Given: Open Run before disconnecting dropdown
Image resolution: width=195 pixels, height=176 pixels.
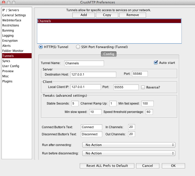Looking at the screenshot, I should coord(129,153).
